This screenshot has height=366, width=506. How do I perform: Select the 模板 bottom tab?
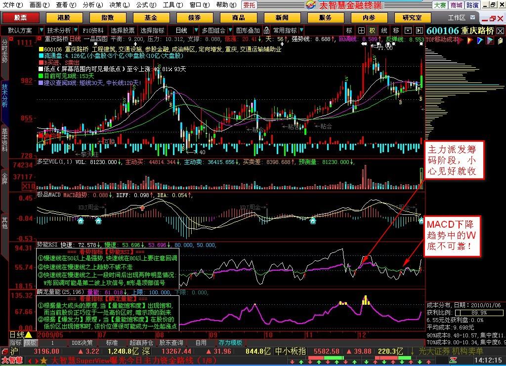(x=31, y=342)
